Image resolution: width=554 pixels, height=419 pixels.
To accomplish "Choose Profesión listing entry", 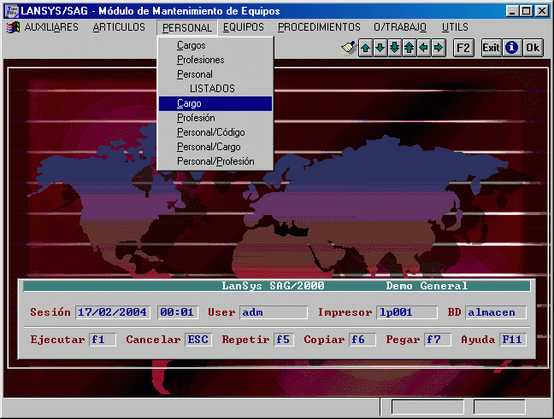I will (x=215, y=118).
